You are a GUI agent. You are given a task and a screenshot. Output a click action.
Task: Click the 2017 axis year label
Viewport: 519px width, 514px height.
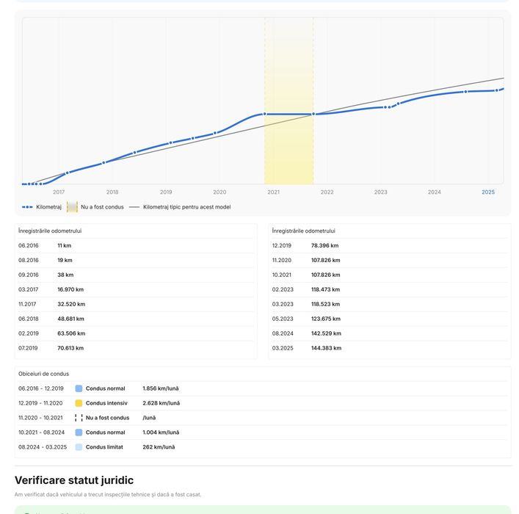coord(59,192)
